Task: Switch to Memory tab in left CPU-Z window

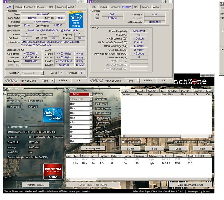Action: [x=41, y=7]
